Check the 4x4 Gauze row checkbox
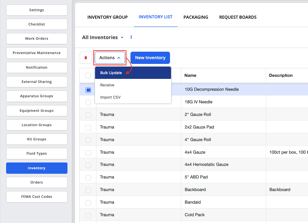This screenshot has height=223, width=308. (x=88, y=153)
